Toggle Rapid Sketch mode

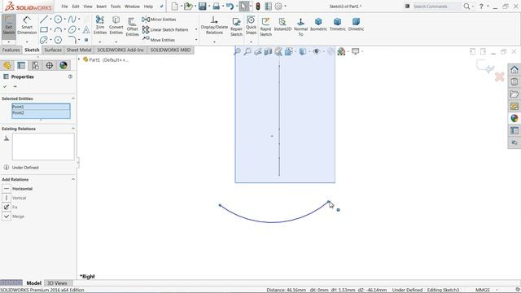265,27
